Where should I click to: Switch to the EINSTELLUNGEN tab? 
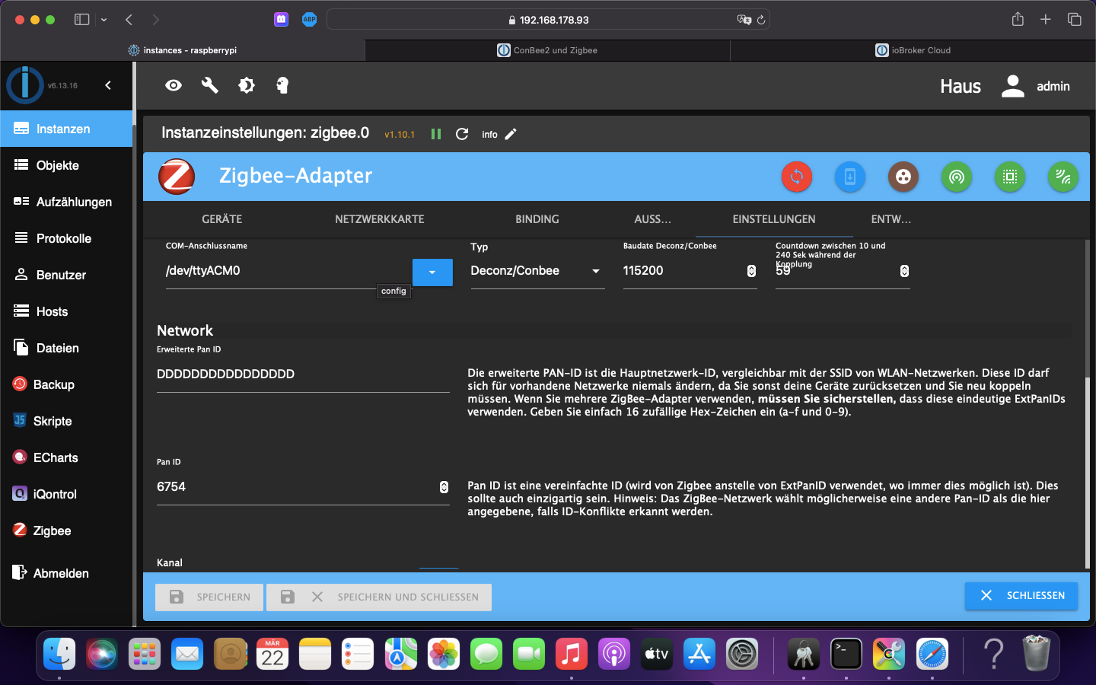pyautogui.click(x=774, y=219)
